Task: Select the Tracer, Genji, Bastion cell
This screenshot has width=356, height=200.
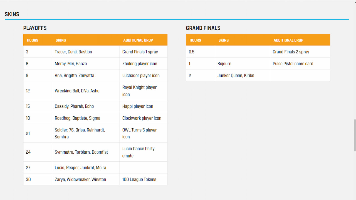Action: pos(73,52)
